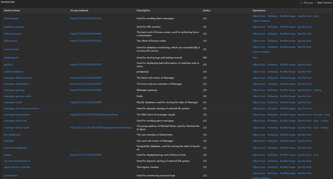Image resolution: width=333 pixels, height=179 pixels.
Task: Click Expose Address for consul-server
Action: [261, 52]
